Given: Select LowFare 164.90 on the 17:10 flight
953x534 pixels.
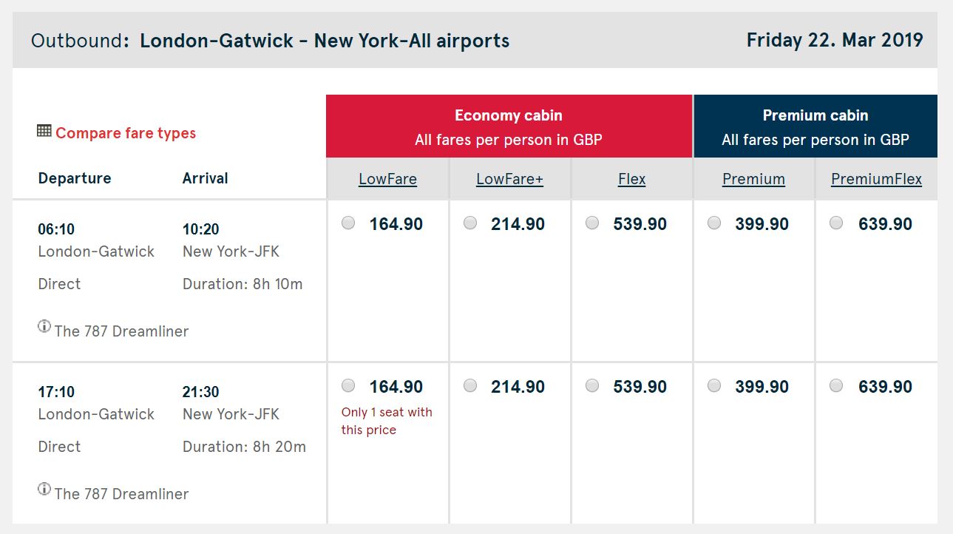Looking at the screenshot, I should pos(348,385).
